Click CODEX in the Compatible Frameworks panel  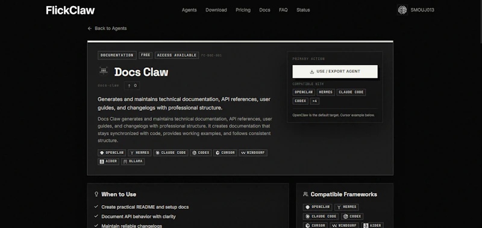352,217
